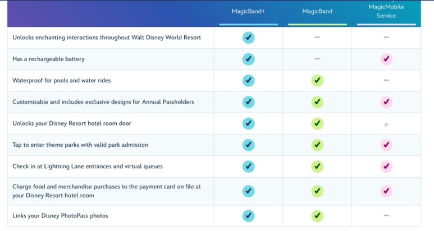Screen dimensions: 434x231
Task: Click MagicMobile checkmark for rechargeable battery row
Action: (386, 59)
